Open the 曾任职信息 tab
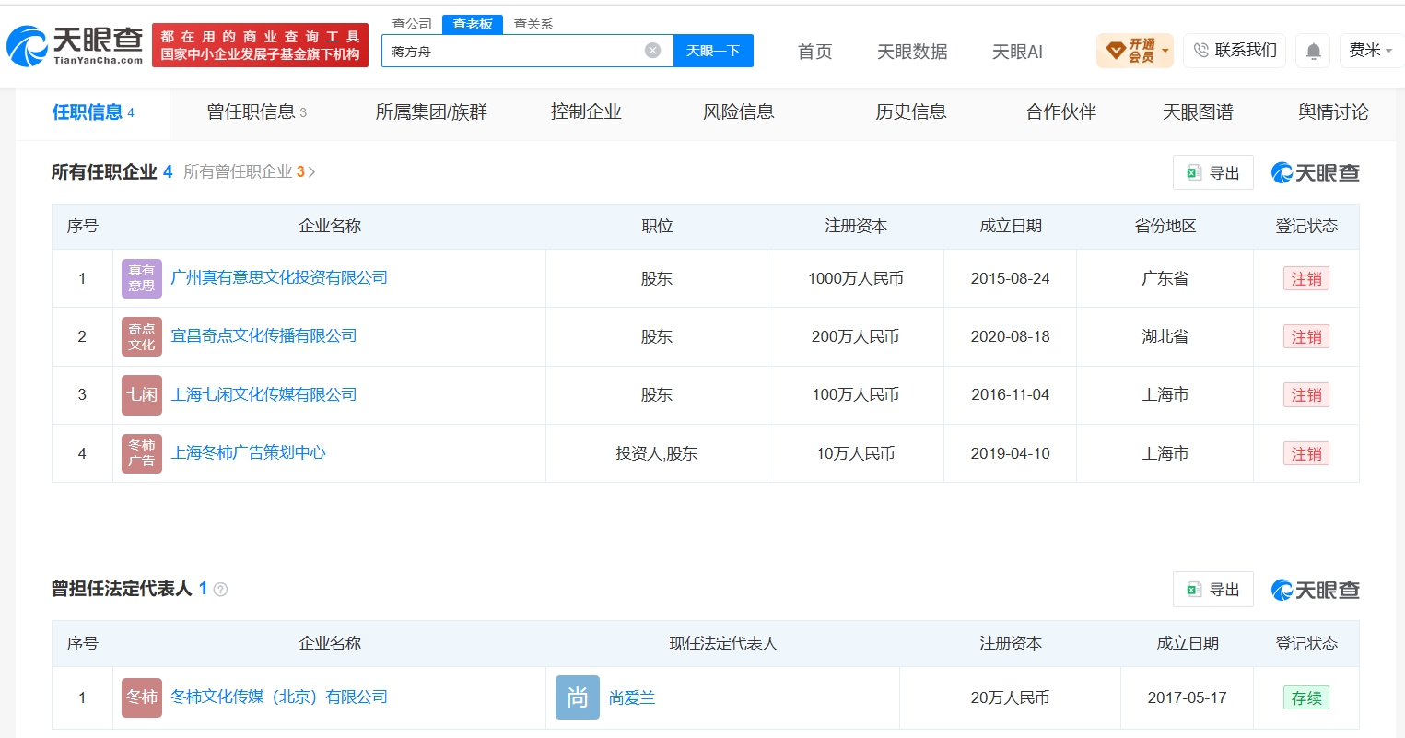 coord(257,112)
